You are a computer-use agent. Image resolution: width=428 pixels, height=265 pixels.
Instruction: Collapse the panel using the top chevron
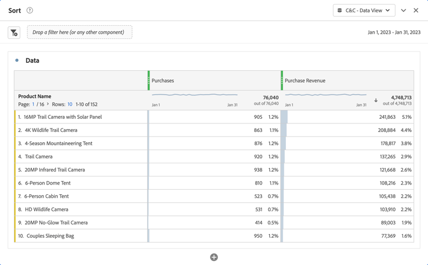[x=403, y=10]
